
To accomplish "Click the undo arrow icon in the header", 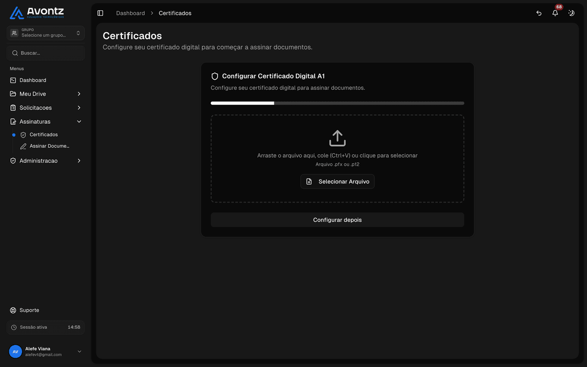I will [x=539, y=13].
